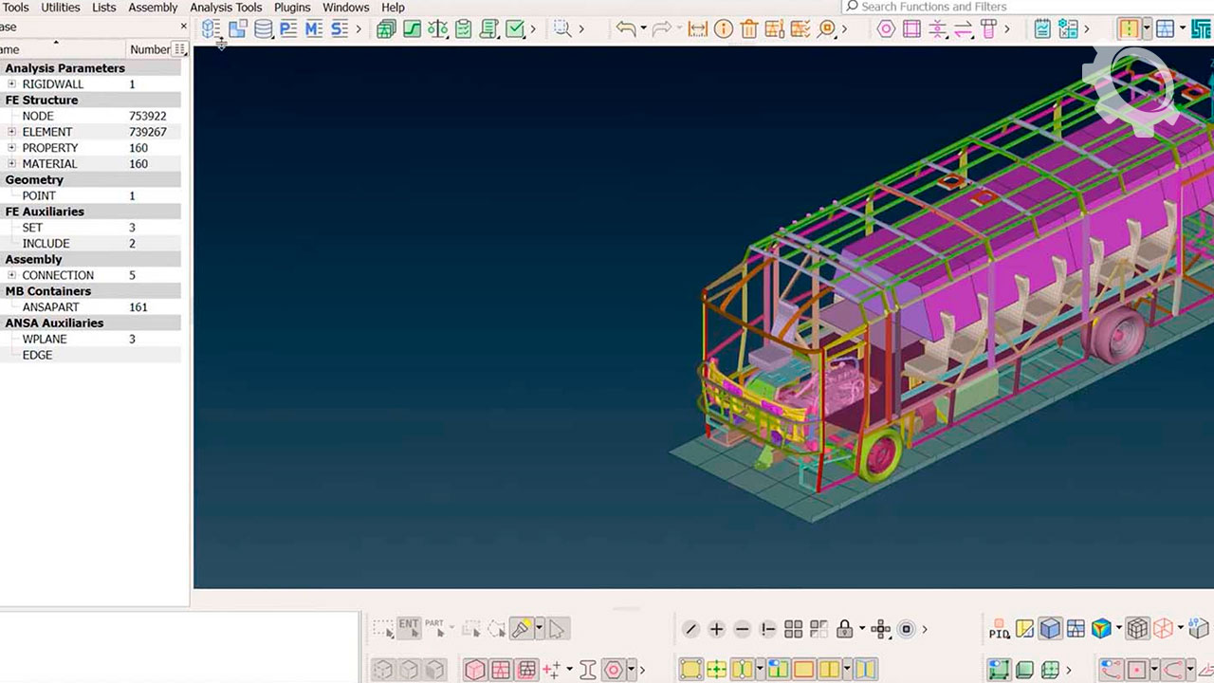
Task: Open the database browser icon
Action: [x=264, y=28]
